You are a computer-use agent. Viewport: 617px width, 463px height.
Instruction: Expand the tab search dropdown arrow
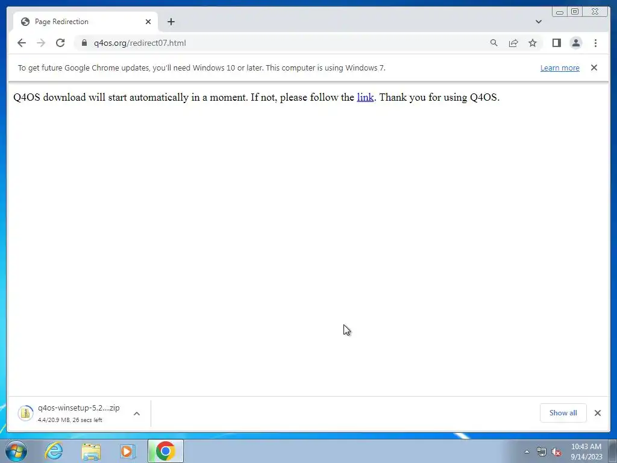(539, 22)
